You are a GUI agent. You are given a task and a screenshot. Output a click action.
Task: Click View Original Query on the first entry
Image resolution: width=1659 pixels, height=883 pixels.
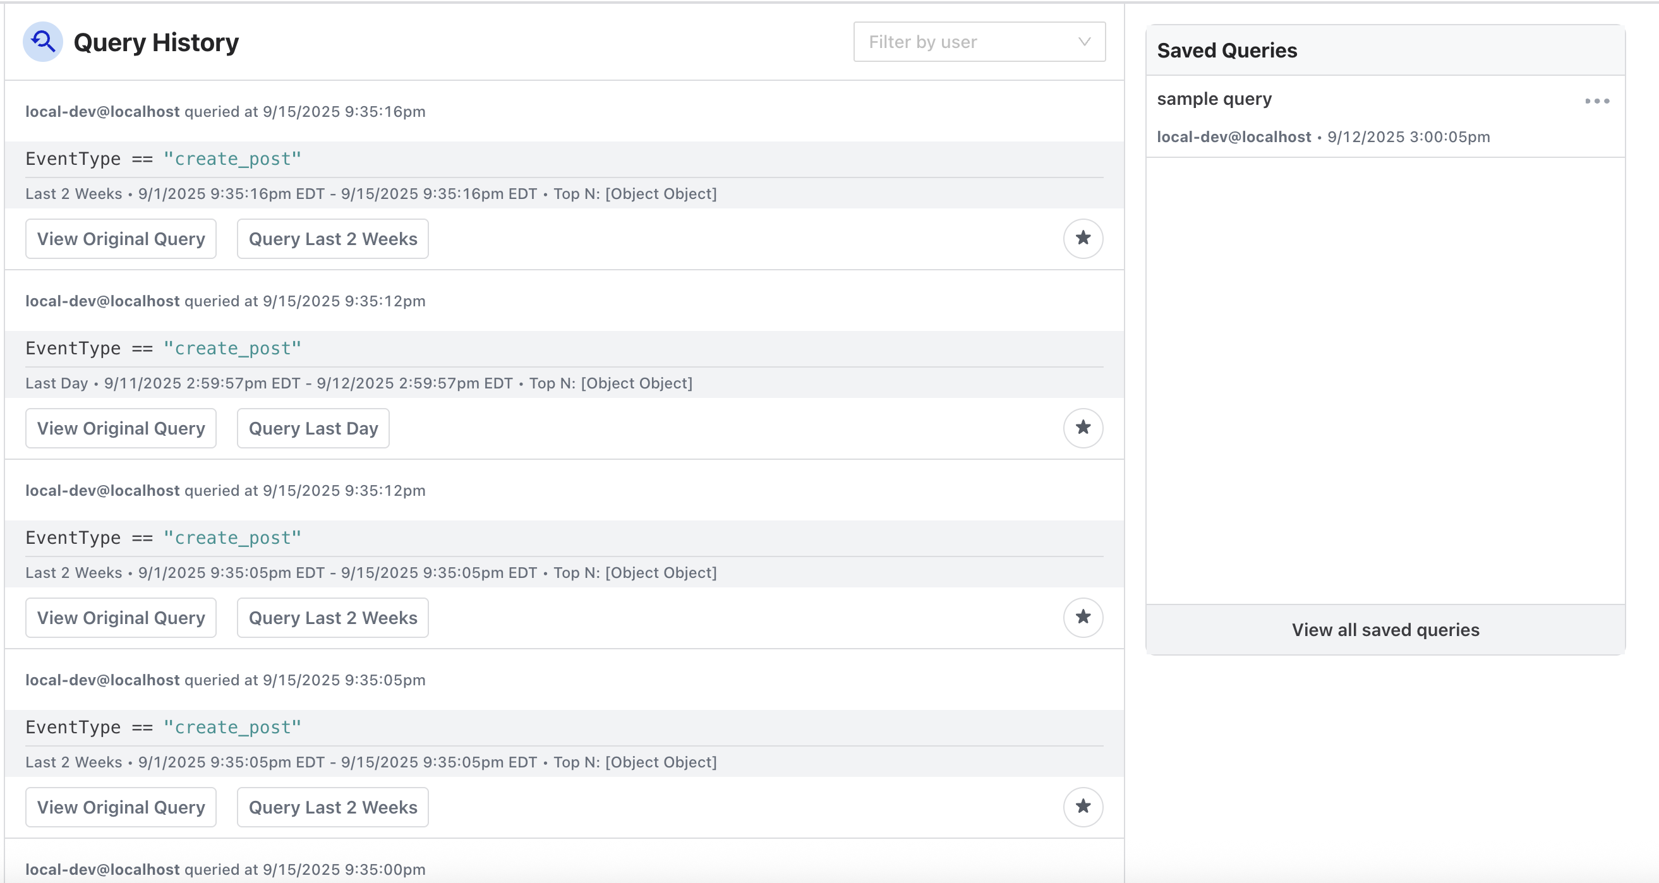[121, 237]
